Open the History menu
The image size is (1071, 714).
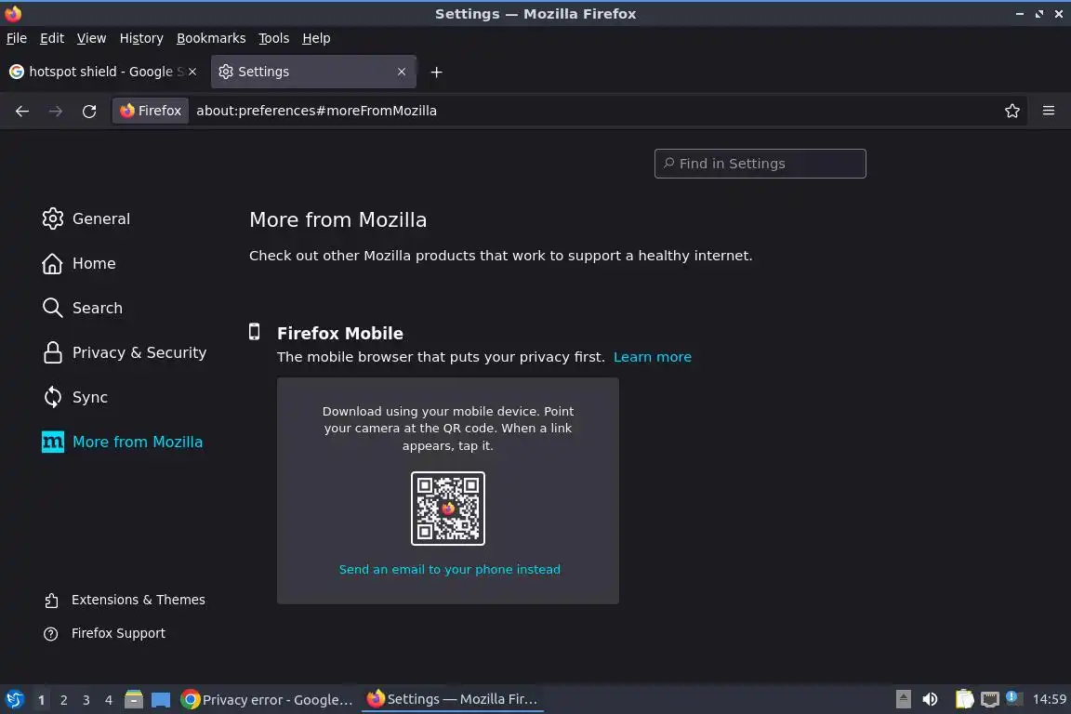click(141, 38)
